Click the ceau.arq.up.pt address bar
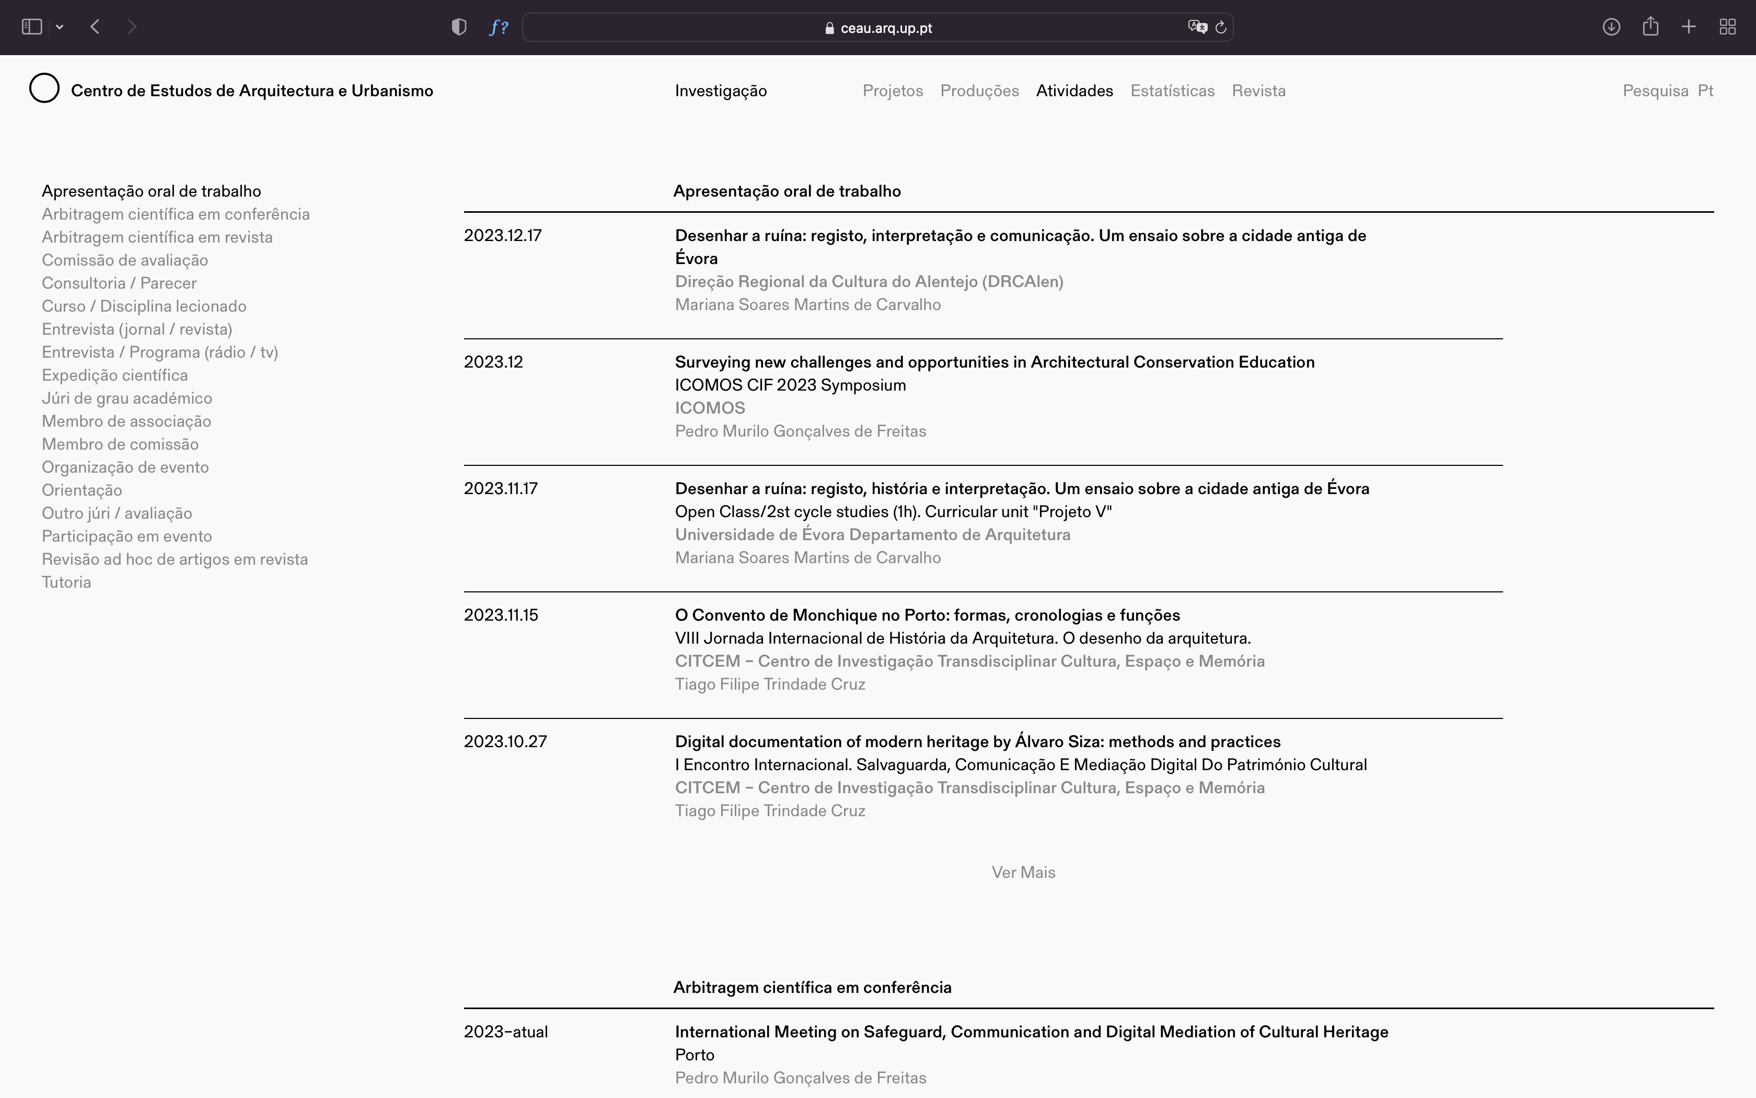This screenshot has height=1098, width=1756. pos(878,28)
